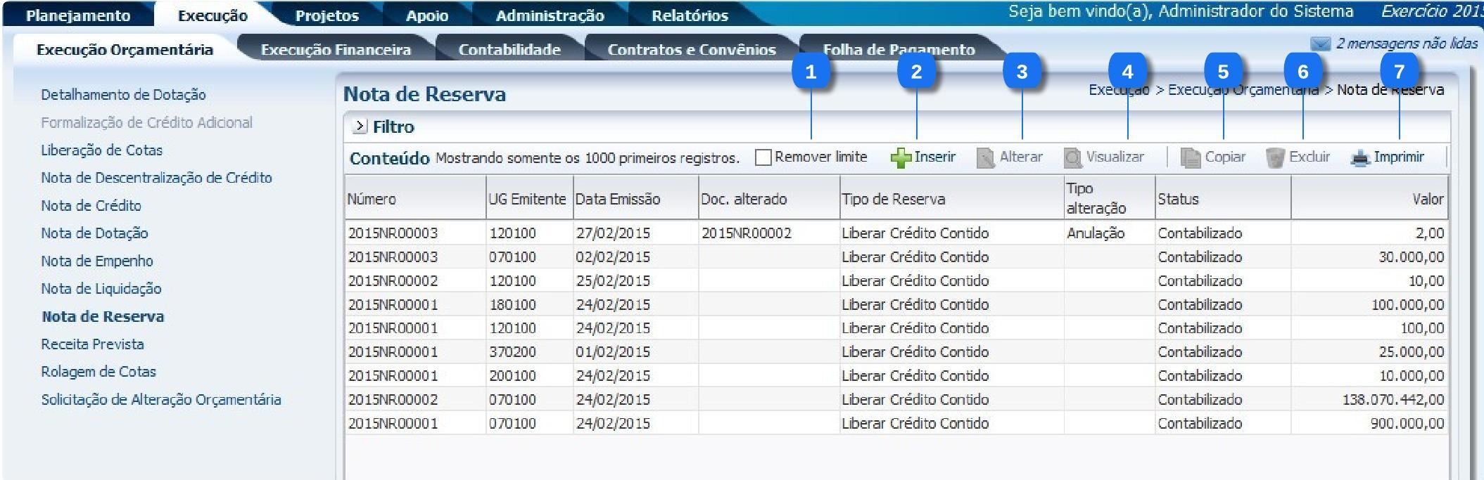
Task: Click the green plus Inserir icon
Action: (x=900, y=158)
